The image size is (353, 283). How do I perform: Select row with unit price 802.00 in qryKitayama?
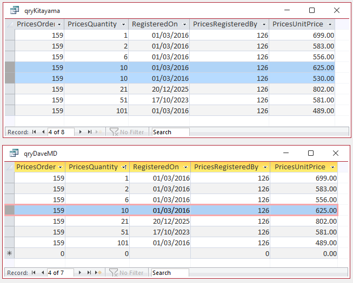pyautogui.click(x=10, y=89)
